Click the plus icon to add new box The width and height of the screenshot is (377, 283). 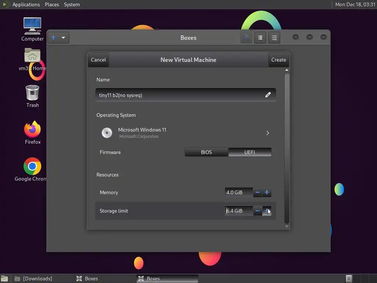tap(53, 38)
